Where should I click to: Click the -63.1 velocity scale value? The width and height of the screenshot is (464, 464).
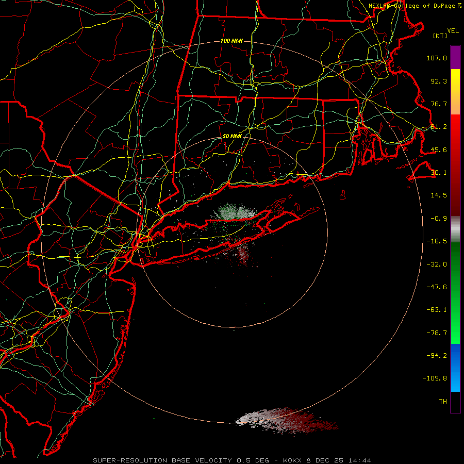(437, 310)
